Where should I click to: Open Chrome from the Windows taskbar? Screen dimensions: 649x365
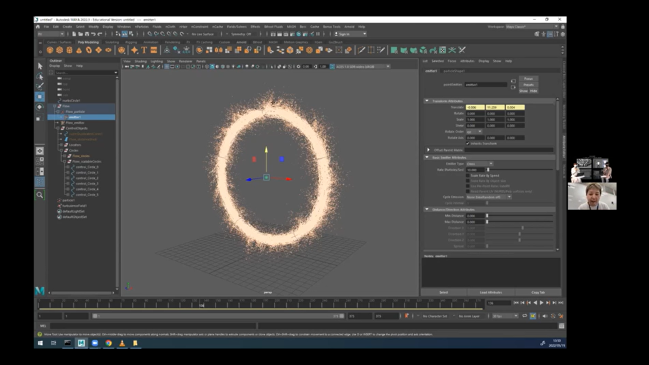108,343
